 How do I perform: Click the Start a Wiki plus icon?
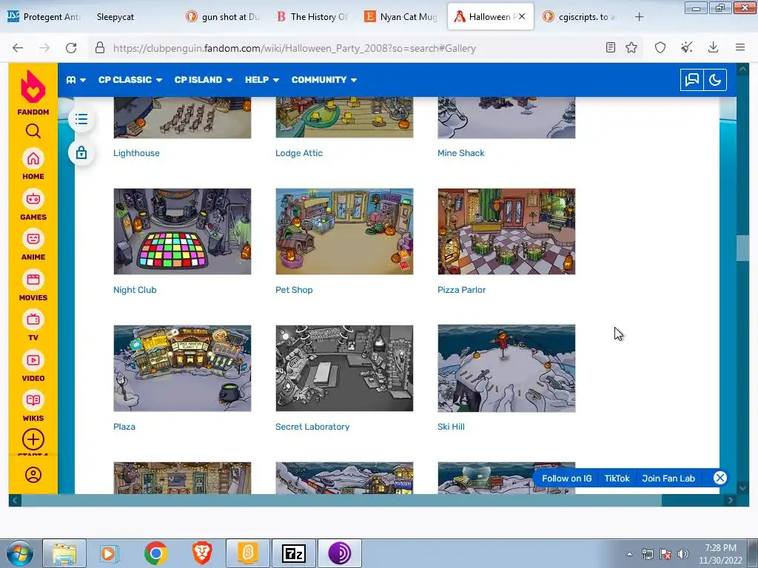(33, 439)
